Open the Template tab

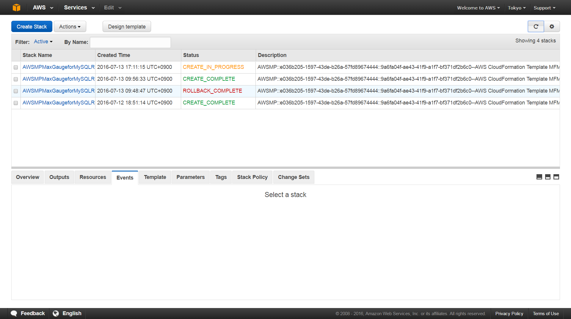[x=155, y=177]
